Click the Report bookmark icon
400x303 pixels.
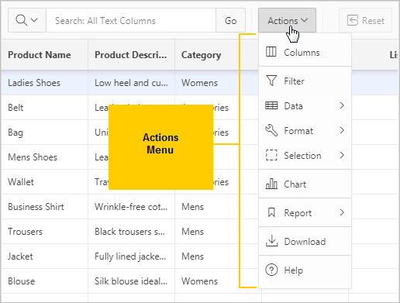click(271, 212)
